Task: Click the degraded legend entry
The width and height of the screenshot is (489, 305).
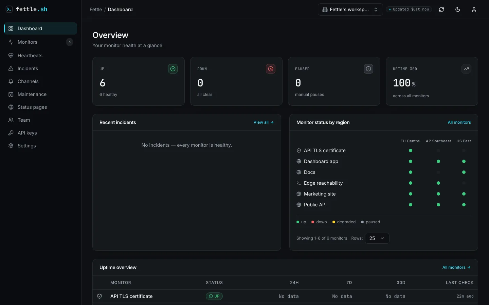Action: (344, 222)
